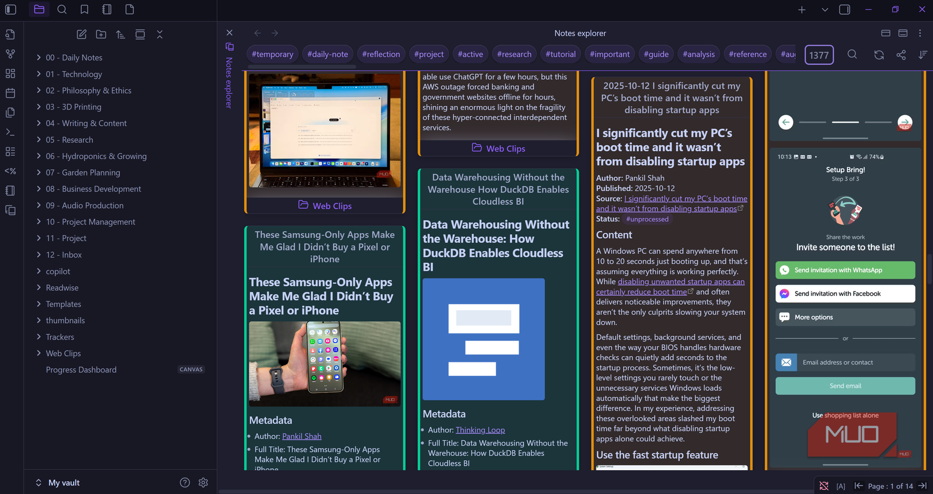
Task: Open the Notes explorer more options menu
Action: (920, 33)
